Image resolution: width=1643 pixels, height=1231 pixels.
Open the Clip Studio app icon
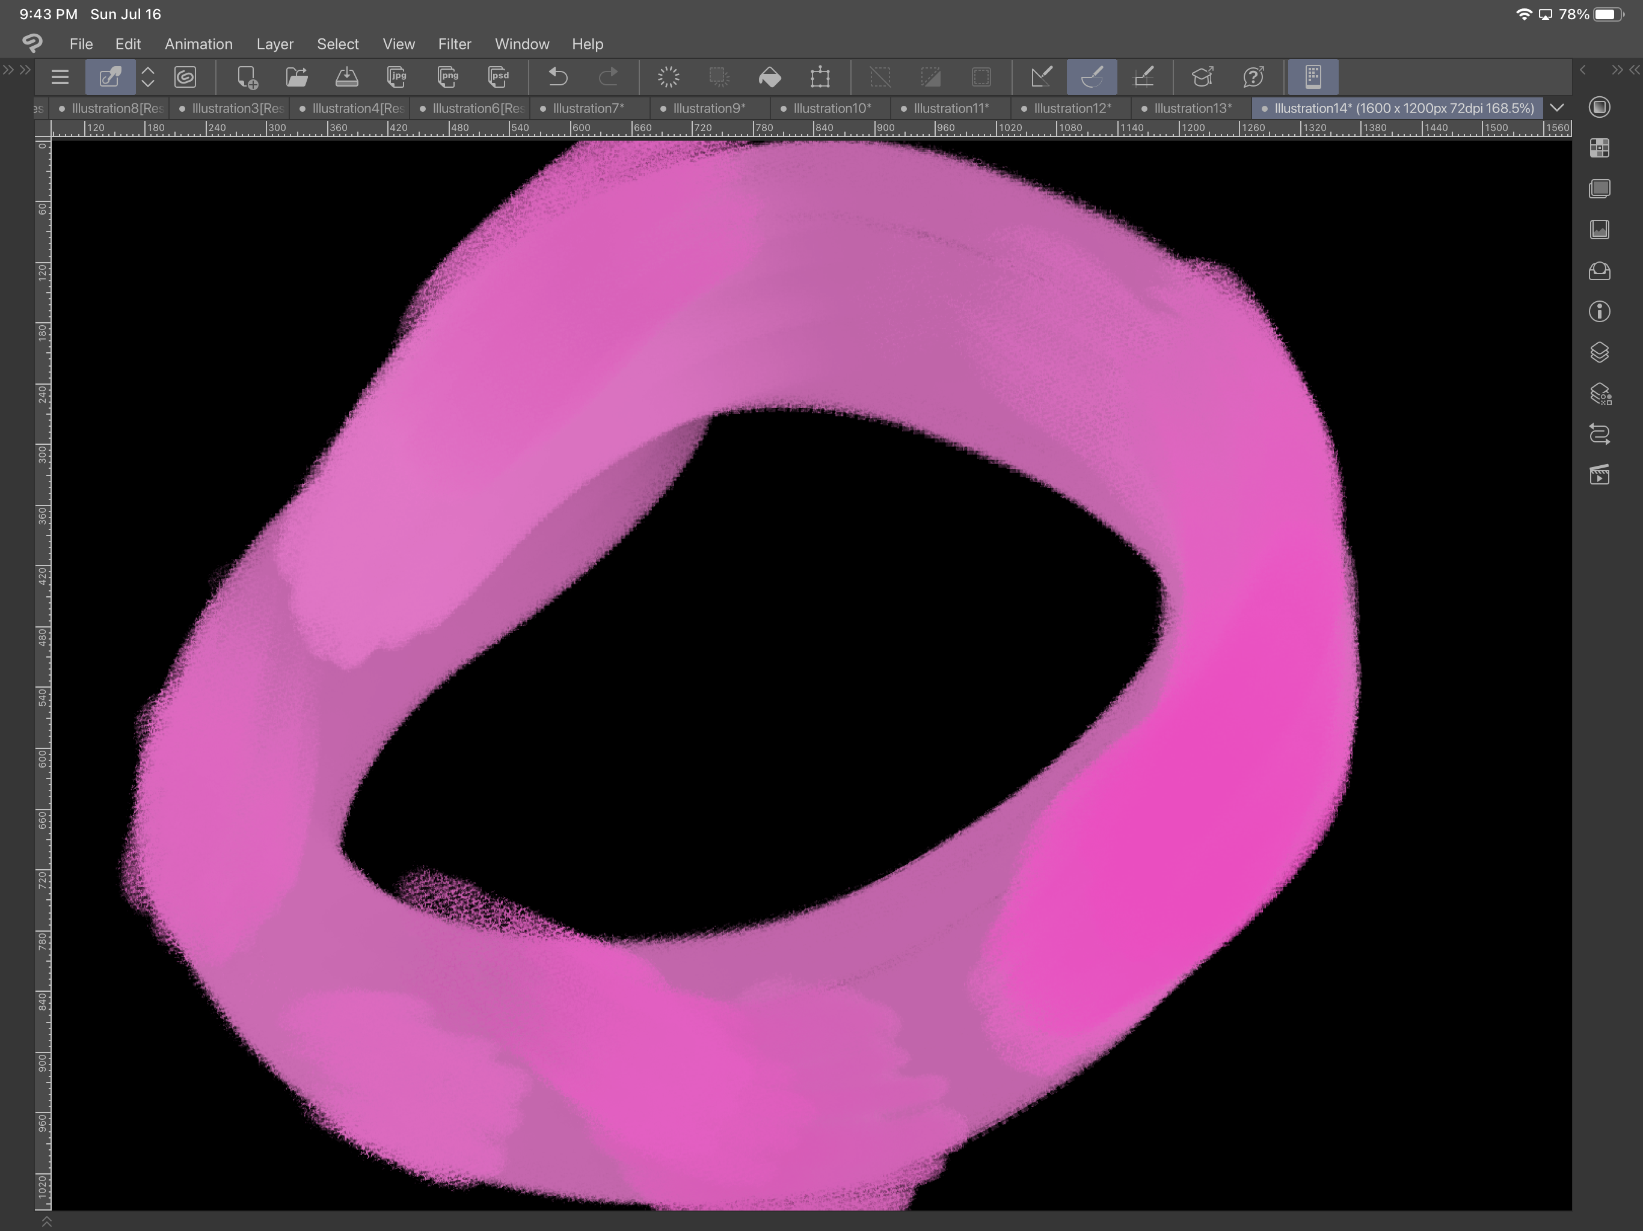[x=31, y=44]
